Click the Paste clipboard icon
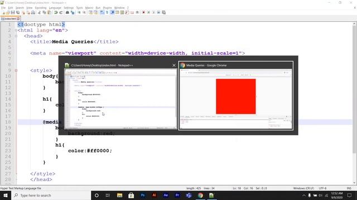This screenshot has height=200, width=357. click(x=49, y=12)
